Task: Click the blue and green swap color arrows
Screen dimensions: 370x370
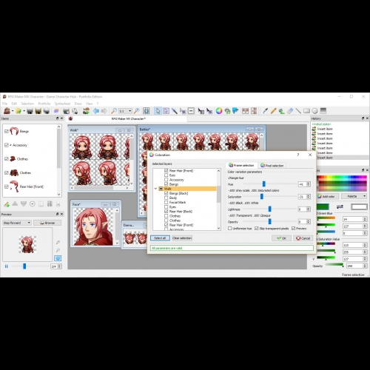Action: [x=340, y=206]
